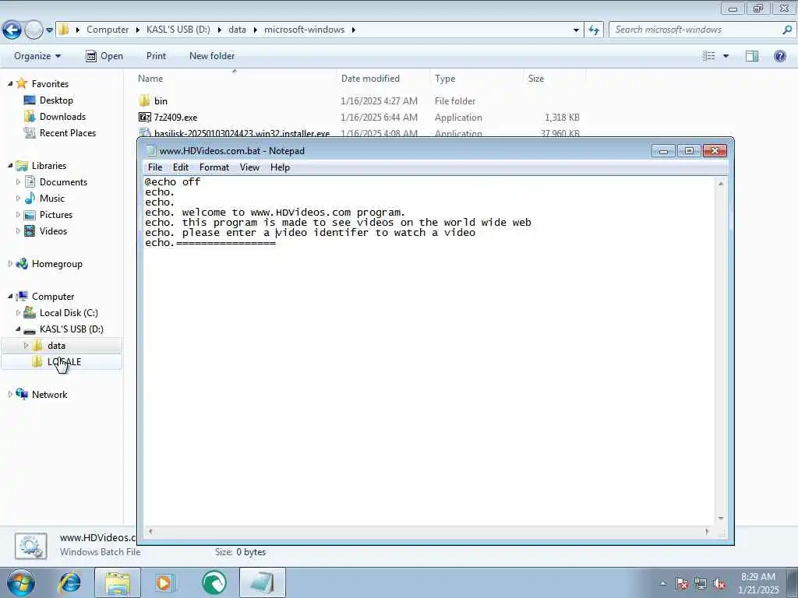Open Notepad File menu
Viewport: 798px width, 598px height.
[155, 167]
